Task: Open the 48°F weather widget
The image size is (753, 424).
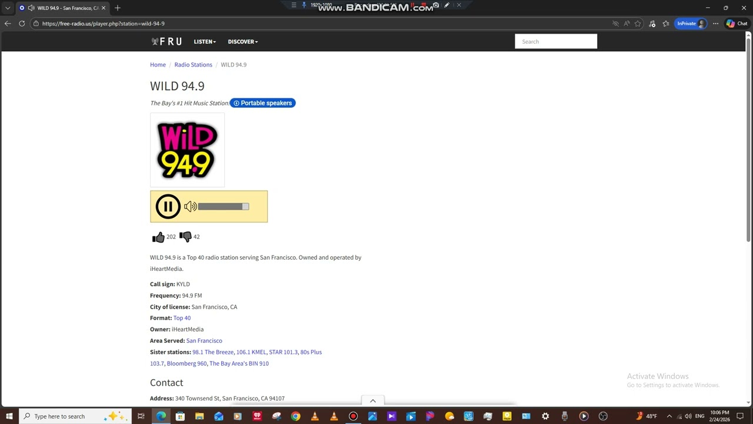Action: tap(646, 416)
